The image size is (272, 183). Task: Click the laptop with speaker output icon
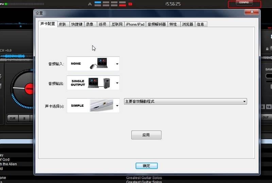(x=99, y=83)
